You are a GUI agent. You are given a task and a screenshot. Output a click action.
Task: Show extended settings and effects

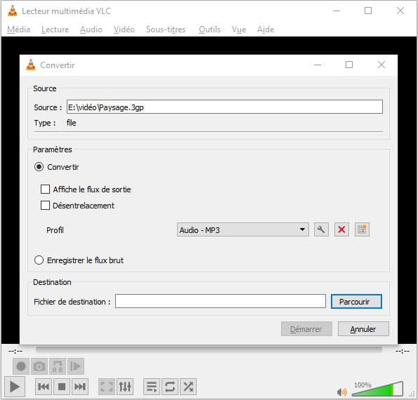pos(125,387)
